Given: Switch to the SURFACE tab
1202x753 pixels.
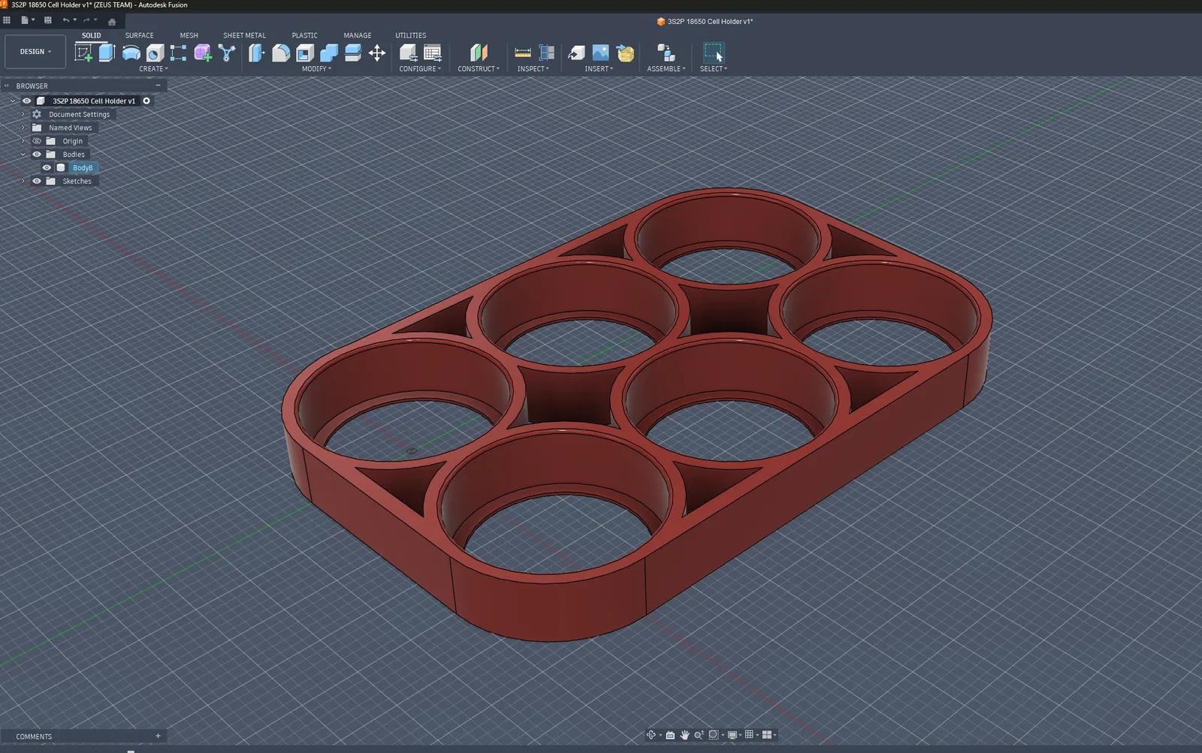Looking at the screenshot, I should coord(139,35).
